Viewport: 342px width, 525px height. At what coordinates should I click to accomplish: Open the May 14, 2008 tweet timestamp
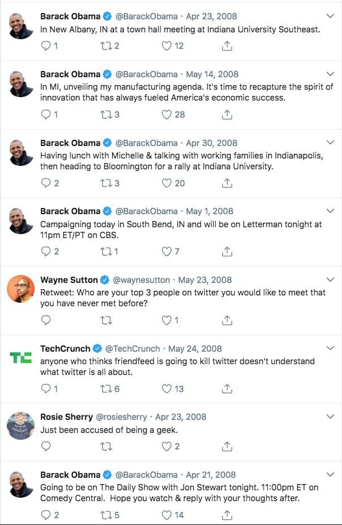point(212,74)
